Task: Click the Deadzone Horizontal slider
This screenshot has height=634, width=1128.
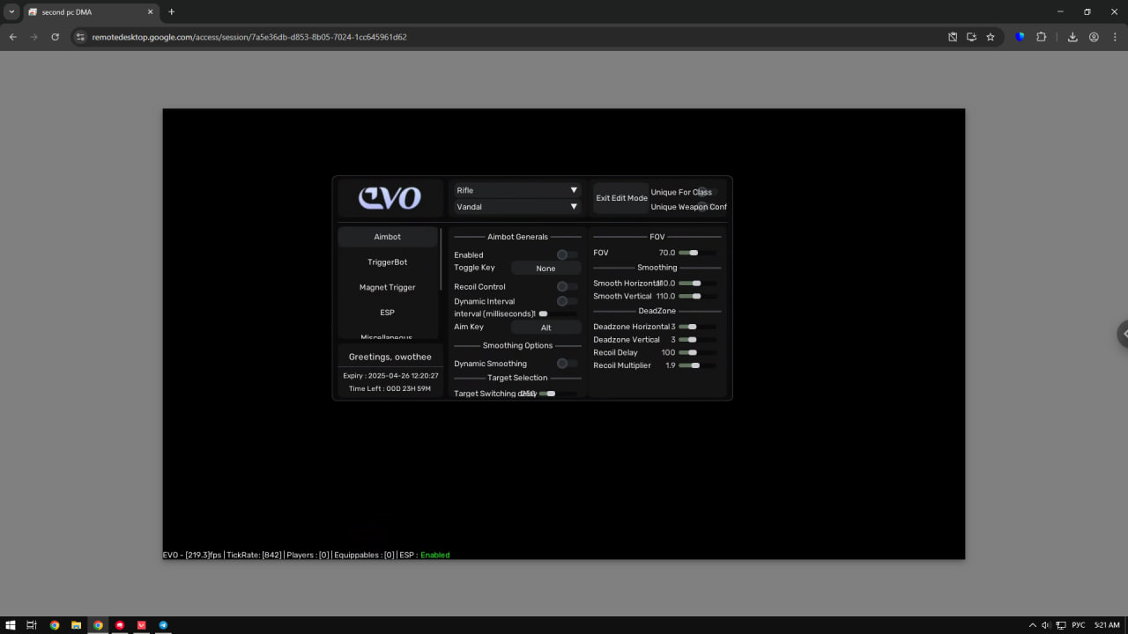Action: tap(697, 327)
